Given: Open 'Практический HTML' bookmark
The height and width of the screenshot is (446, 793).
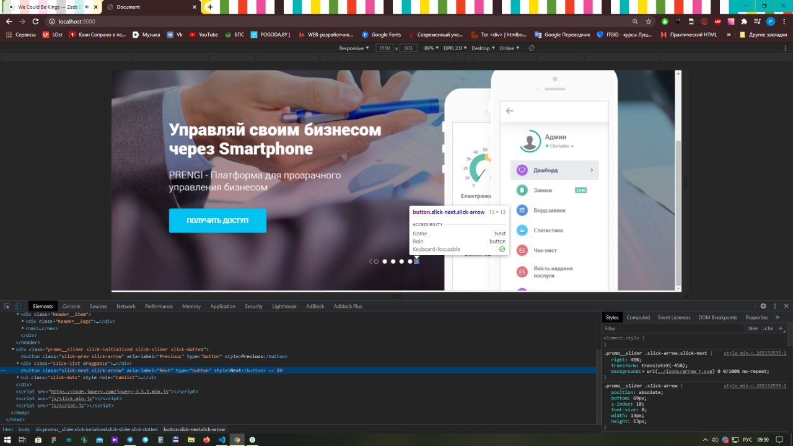Looking at the screenshot, I should [x=688, y=35].
